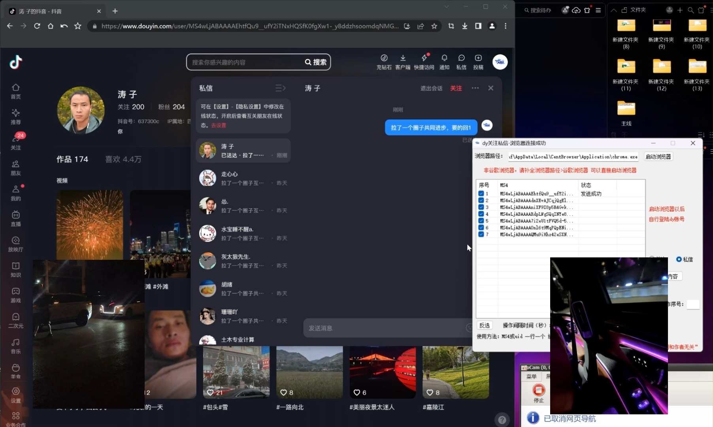Click the Douyin search input field
Screen dimensions: 713x427
point(245,62)
